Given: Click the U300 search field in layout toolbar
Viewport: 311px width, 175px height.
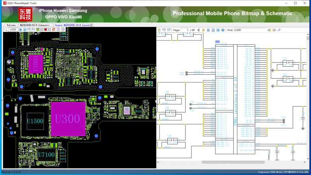Looking at the screenshot, I should click(x=13, y=30).
